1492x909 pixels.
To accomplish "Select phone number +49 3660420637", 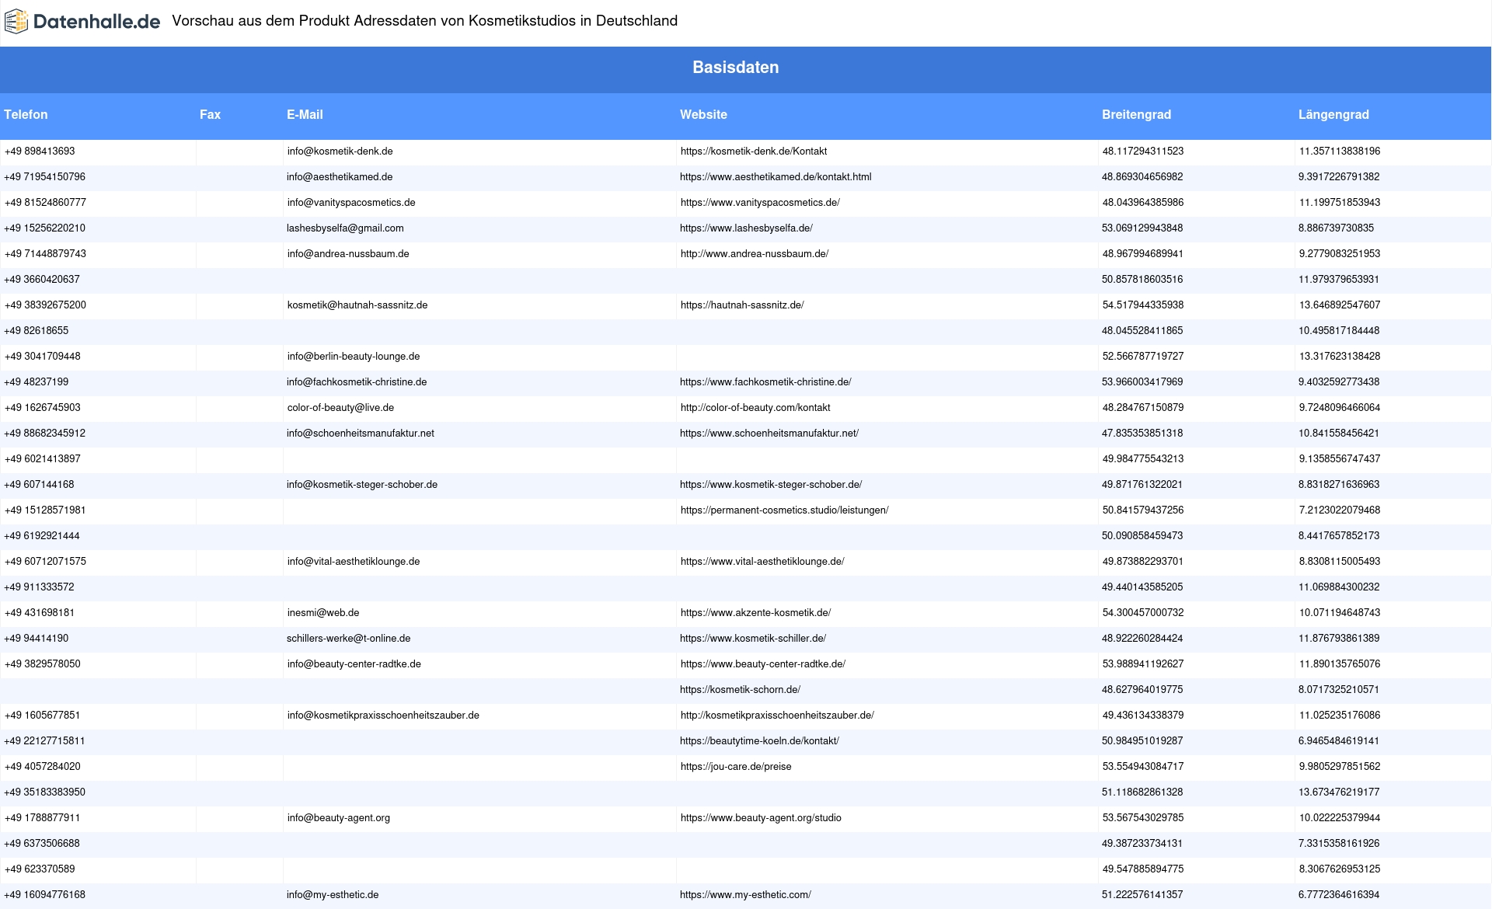I will [42, 280].
